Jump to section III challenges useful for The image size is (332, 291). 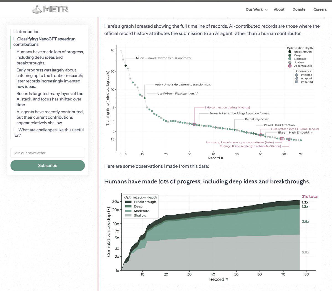(x=48, y=132)
